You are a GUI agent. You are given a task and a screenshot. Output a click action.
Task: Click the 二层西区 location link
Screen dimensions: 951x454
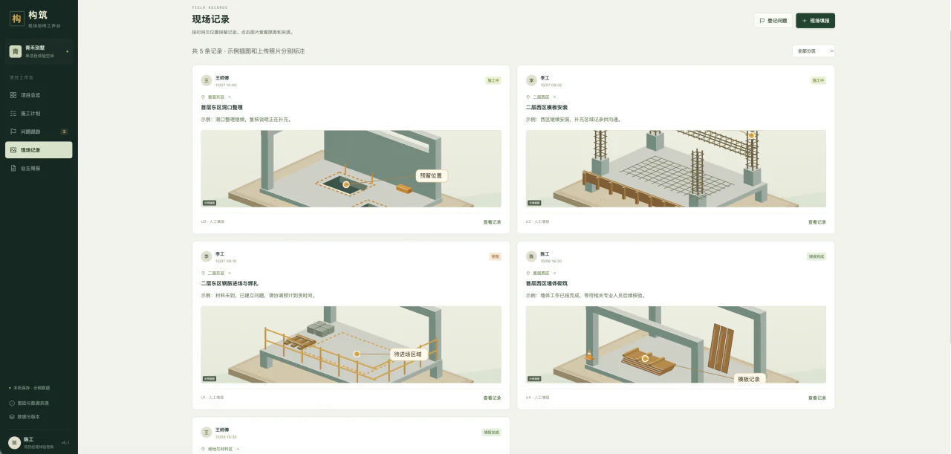coord(542,97)
